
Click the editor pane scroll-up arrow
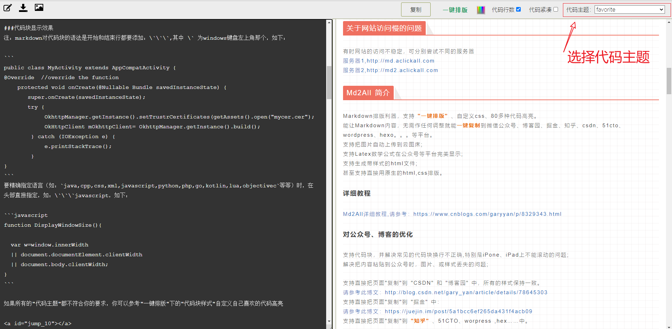pos(329,22)
